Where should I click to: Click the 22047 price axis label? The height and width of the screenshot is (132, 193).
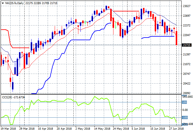pos(187,35)
